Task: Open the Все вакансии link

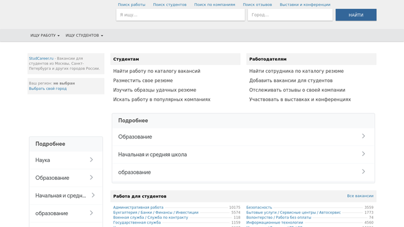Action: coord(360,196)
